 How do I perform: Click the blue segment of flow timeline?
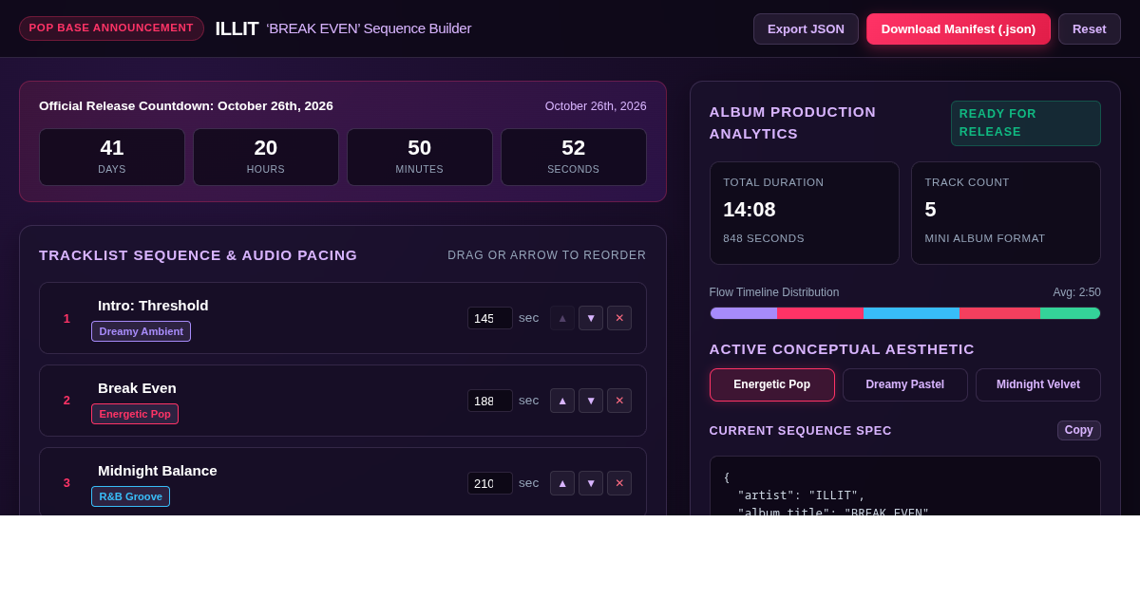click(911, 313)
